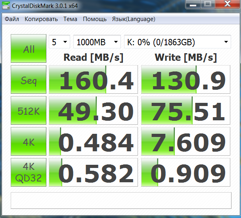Expand the 1000MB test size dropdown

click(97, 42)
